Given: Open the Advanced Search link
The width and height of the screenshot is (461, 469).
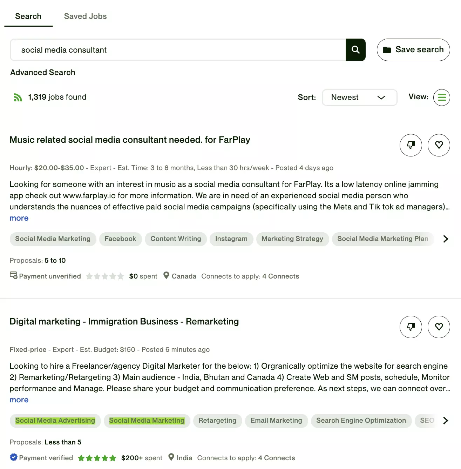Looking at the screenshot, I should pyautogui.click(x=43, y=73).
